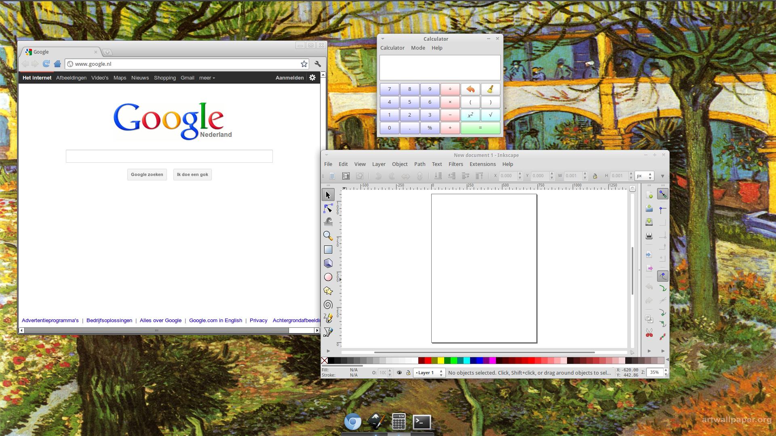The height and width of the screenshot is (436, 776).
Task: Open Inkscape from the dock
Action: (376, 422)
